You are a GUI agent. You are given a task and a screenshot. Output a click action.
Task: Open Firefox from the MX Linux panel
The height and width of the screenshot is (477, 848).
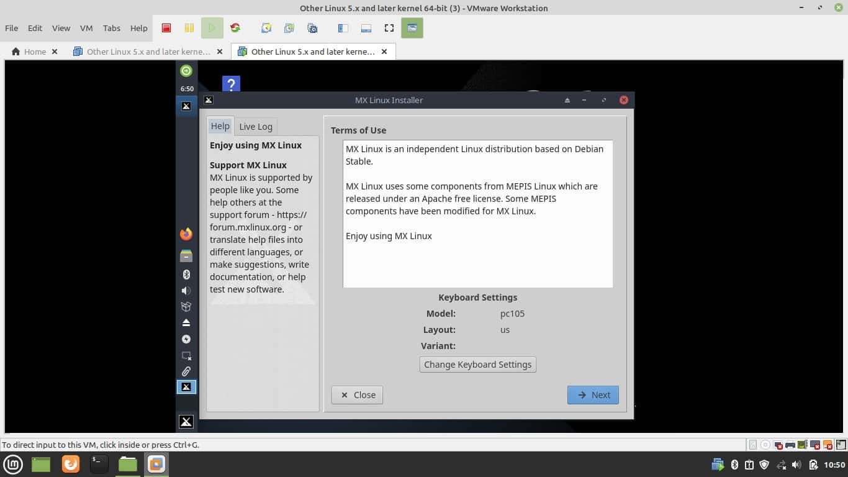coord(186,234)
